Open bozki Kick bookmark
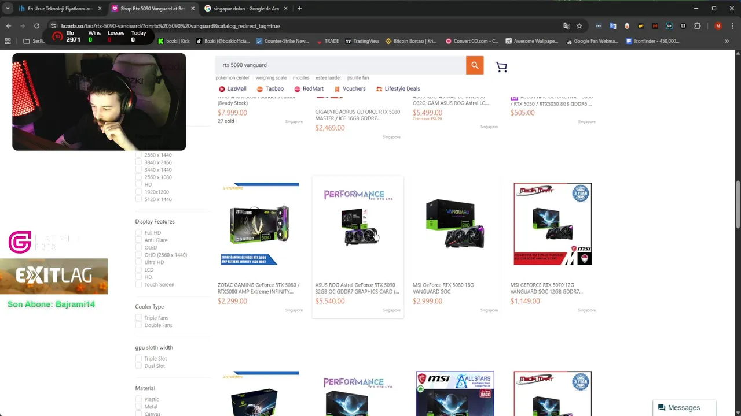The height and width of the screenshot is (416, 741). (174, 41)
